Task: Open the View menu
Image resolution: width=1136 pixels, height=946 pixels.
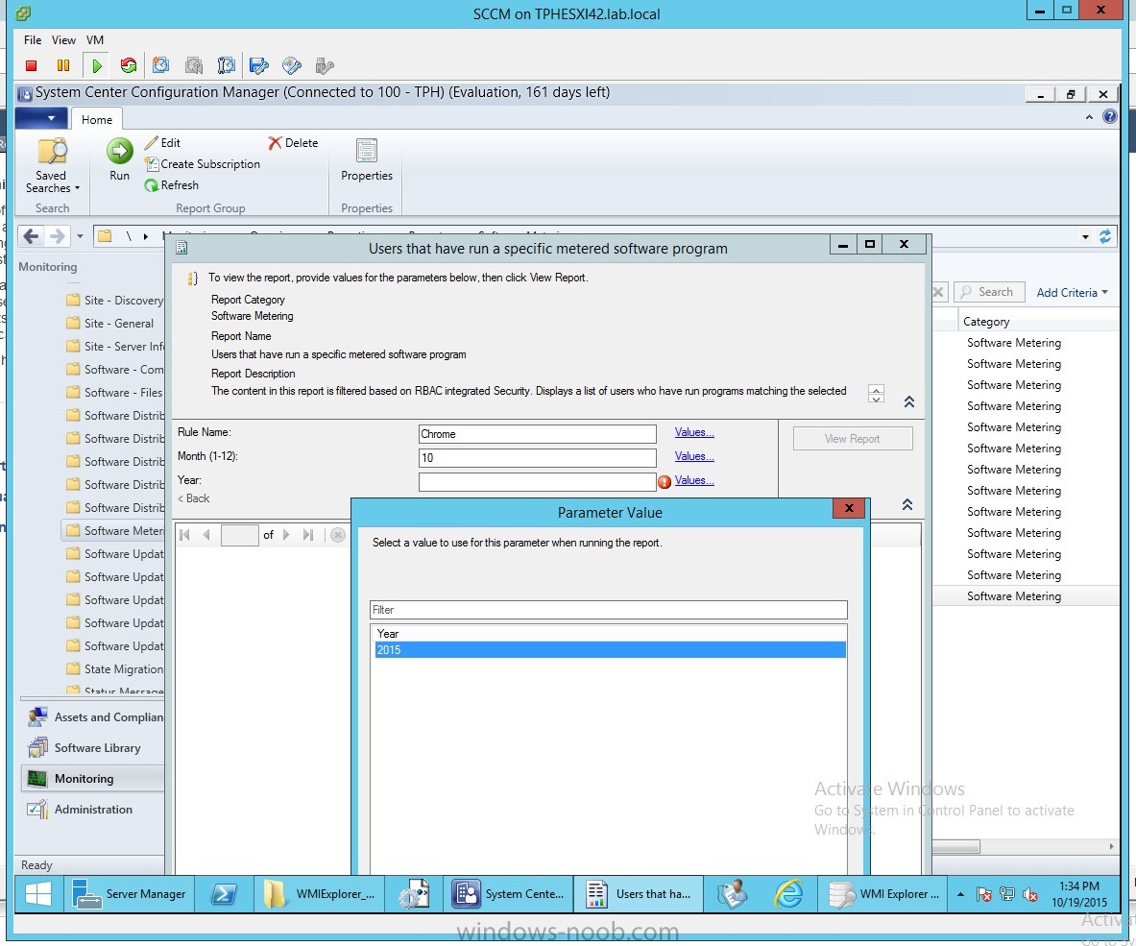Action: (63, 39)
